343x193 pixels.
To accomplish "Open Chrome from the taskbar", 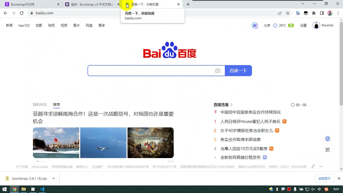I will click(14, 189).
